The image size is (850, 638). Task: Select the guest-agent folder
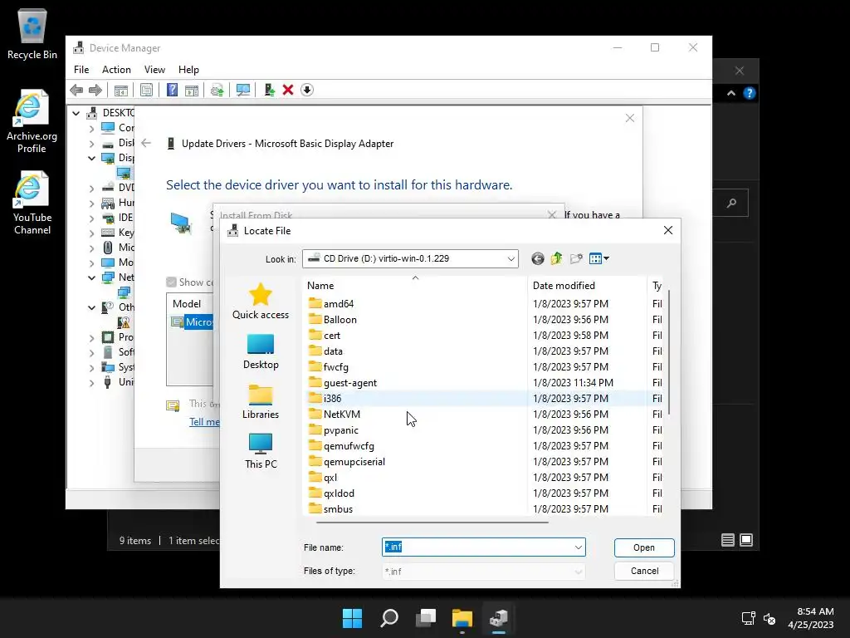pyautogui.click(x=349, y=382)
